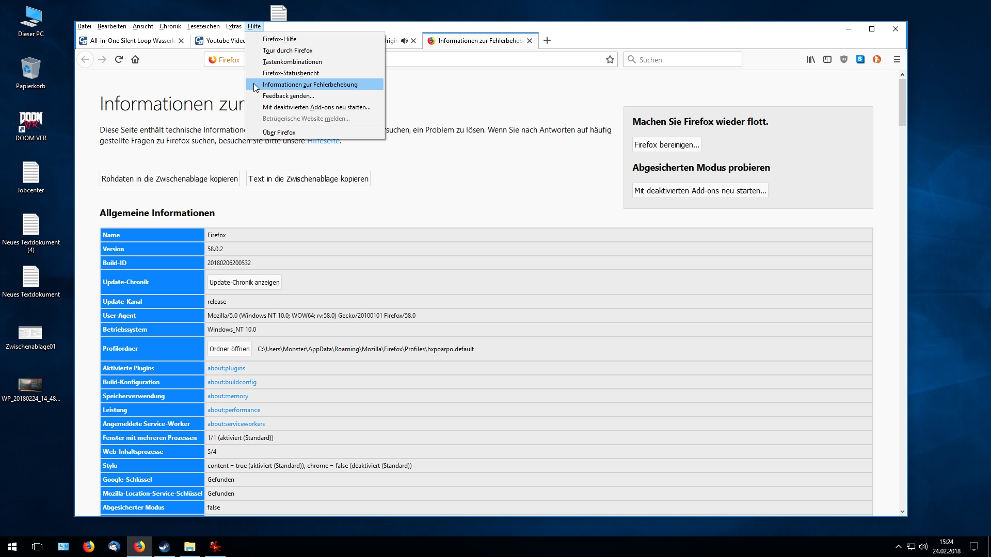Click 'Ordner öffnen' for profile folder

tap(229, 349)
